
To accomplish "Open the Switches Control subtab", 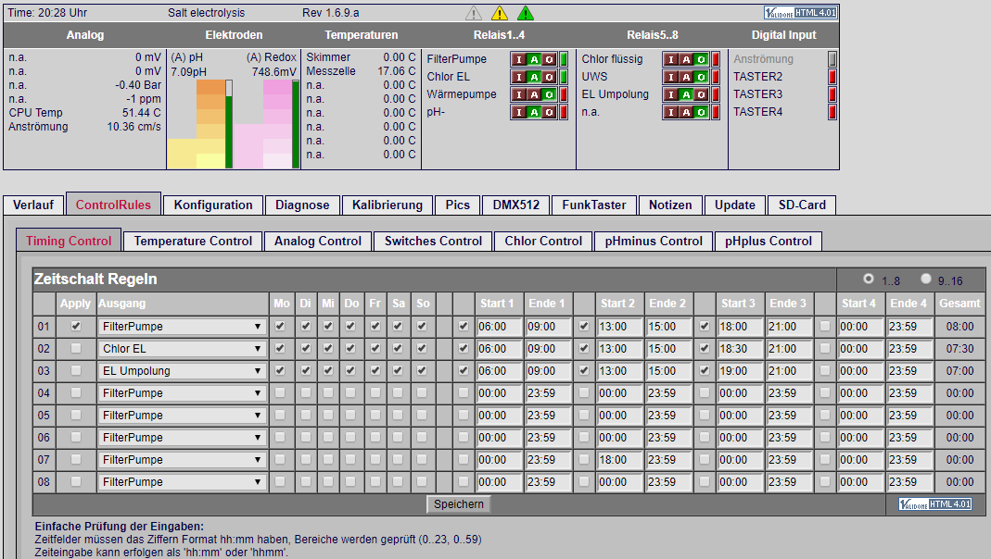I will [x=433, y=241].
